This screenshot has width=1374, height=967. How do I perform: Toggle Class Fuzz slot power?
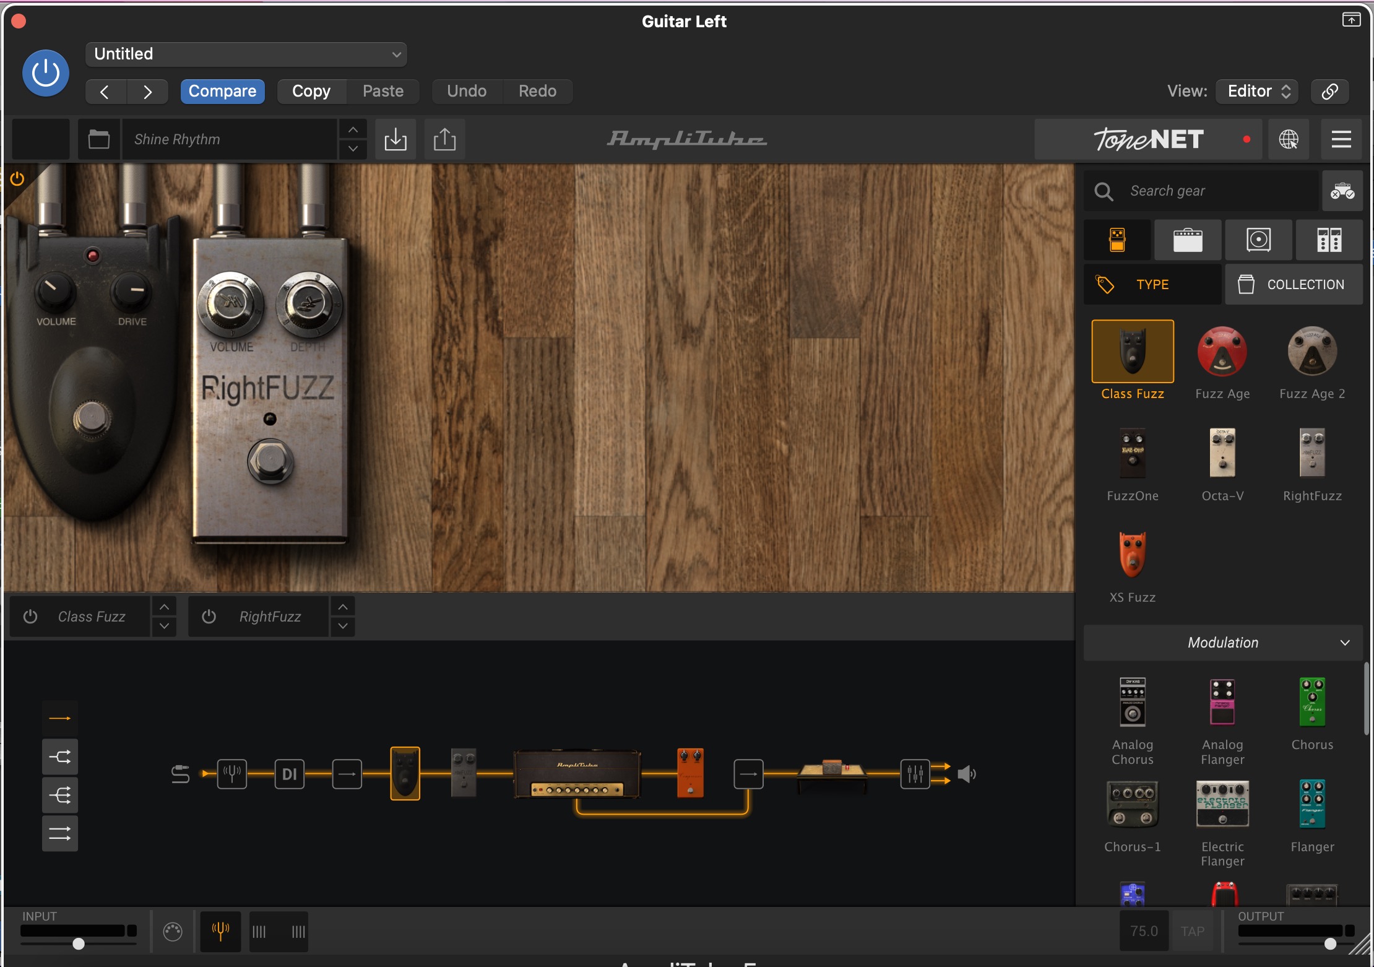(x=30, y=617)
